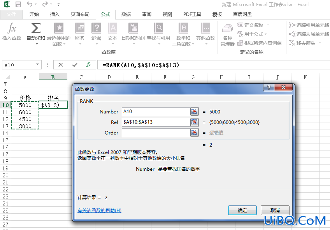The image size is (330, 230).
Task: Click into the Number input field
Action: point(156,111)
